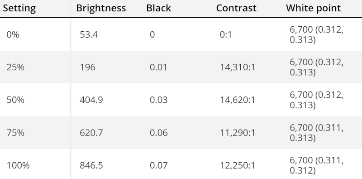Click the 53.4 brightness value

[89, 35]
